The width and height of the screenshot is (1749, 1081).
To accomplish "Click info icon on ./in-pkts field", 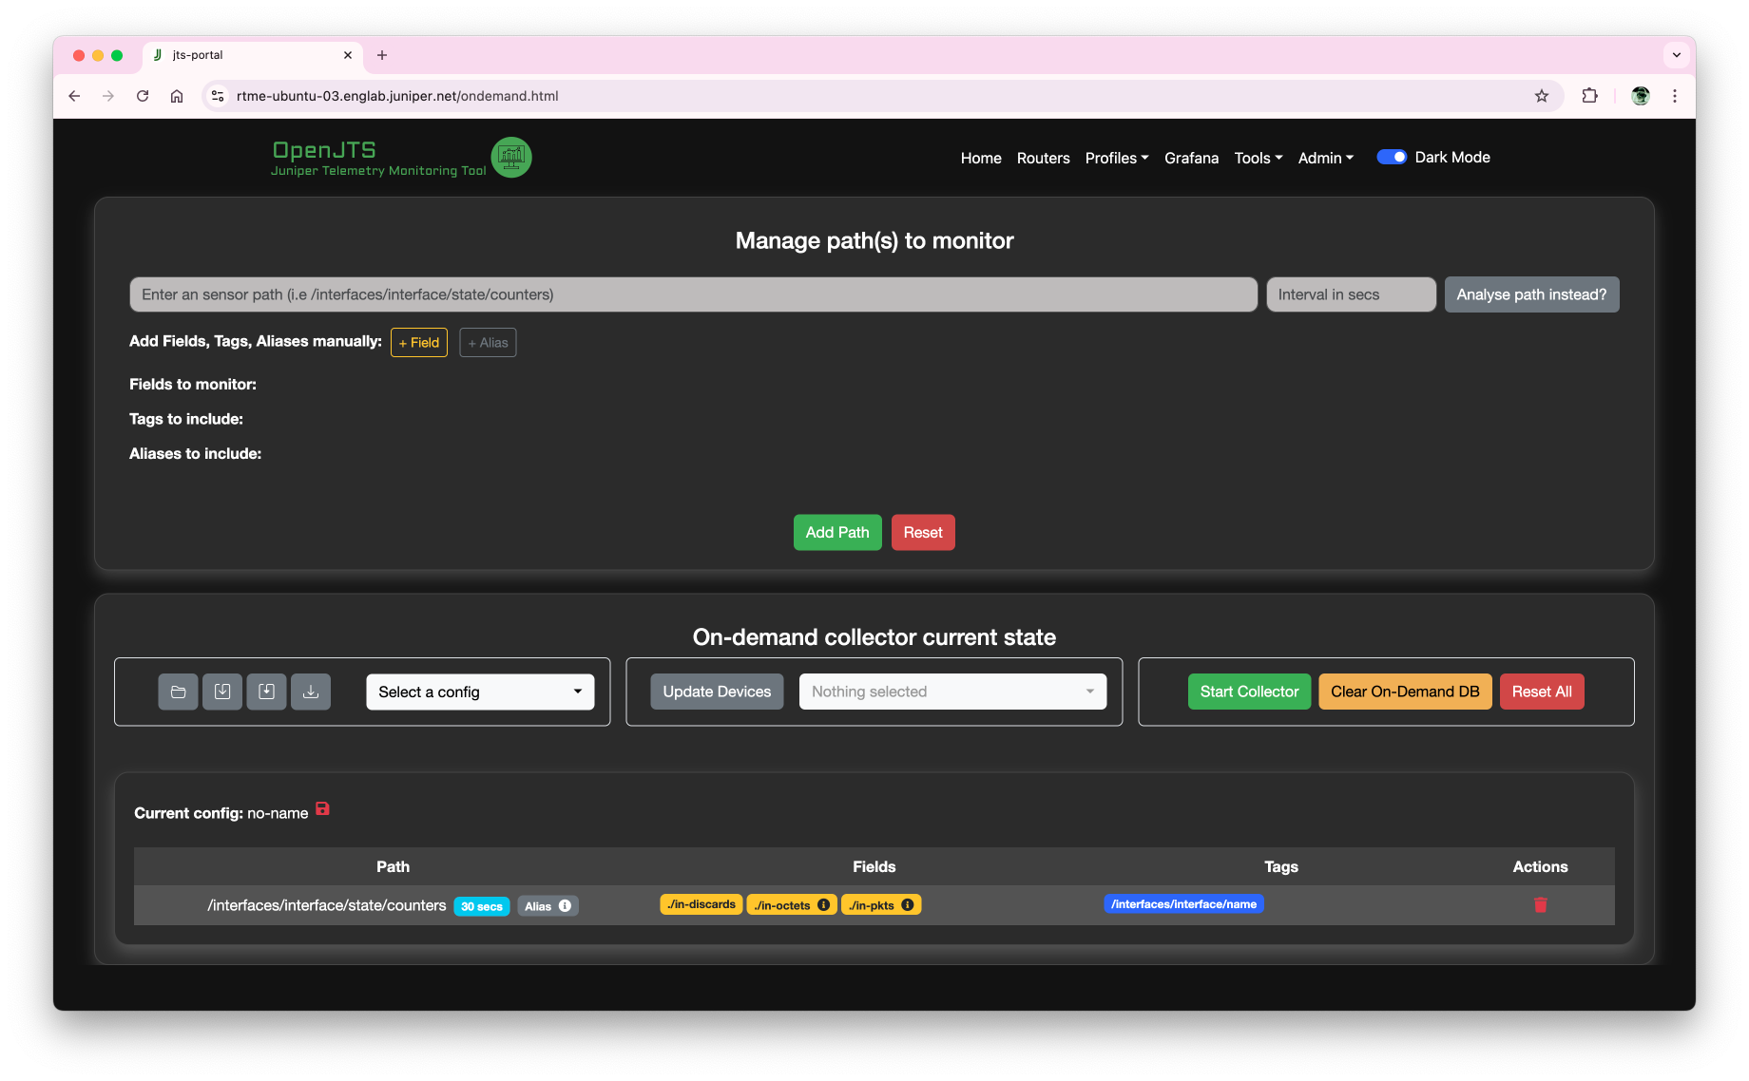I will tap(908, 905).
